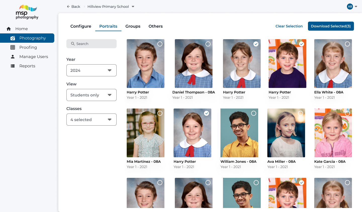Tick William Jones portrait selection circle

coord(254,113)
